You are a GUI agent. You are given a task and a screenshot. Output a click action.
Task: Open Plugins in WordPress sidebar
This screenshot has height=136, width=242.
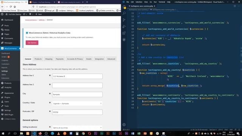coord(7,97)
